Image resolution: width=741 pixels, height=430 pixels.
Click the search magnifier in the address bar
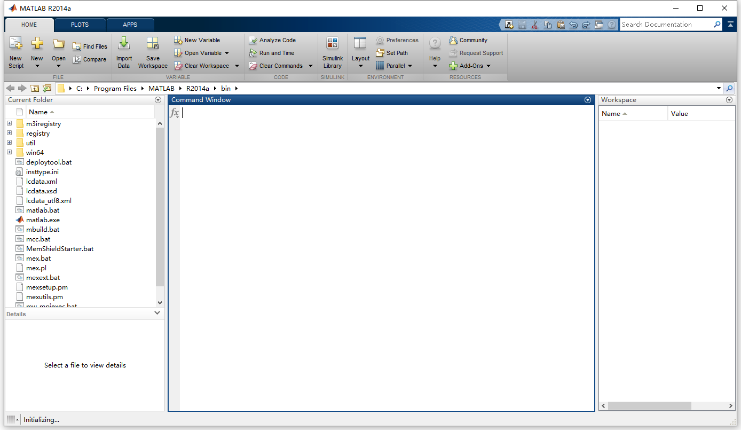click(x=730, y=88)
